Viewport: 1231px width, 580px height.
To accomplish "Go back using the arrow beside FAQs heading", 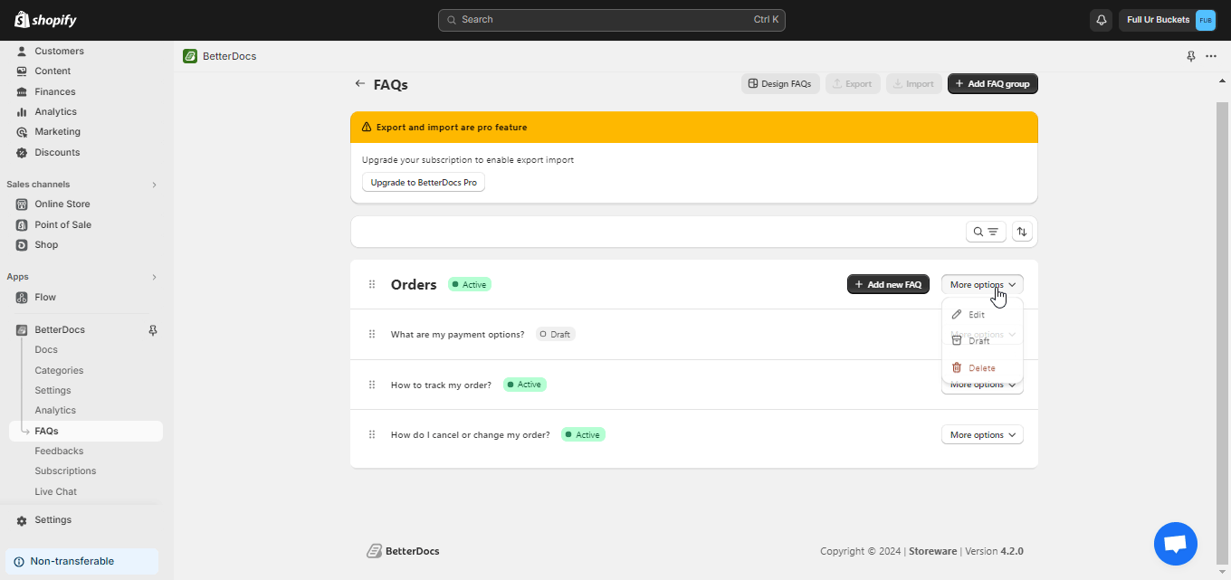I will [359, 83].
